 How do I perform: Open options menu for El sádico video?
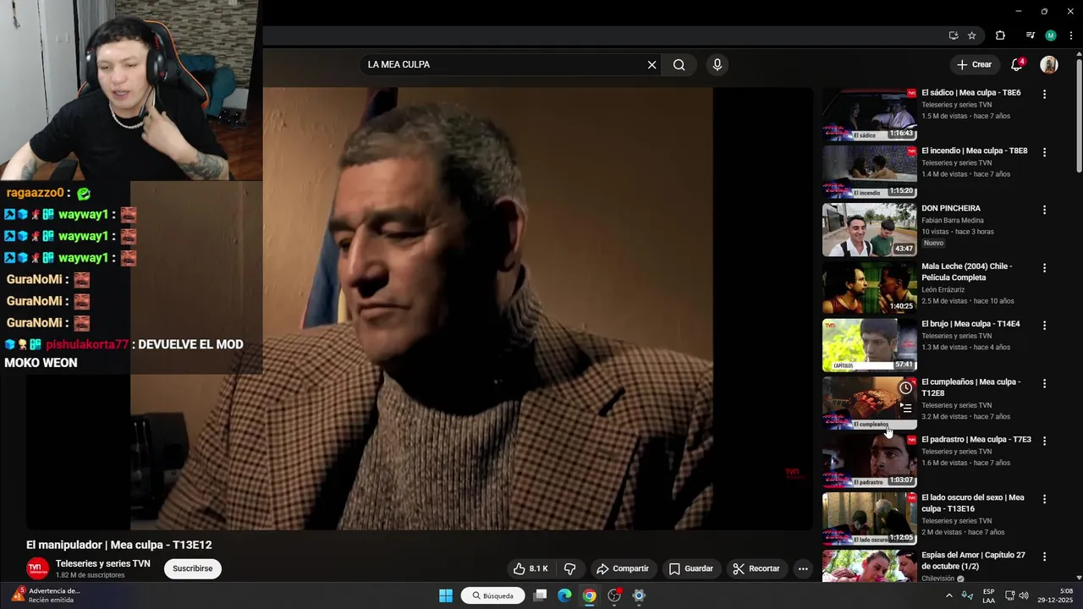point(1044,95)
